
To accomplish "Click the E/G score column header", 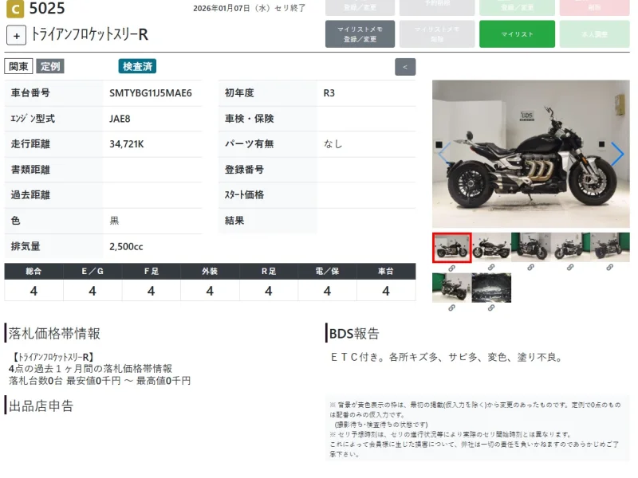I will [93, 271].
